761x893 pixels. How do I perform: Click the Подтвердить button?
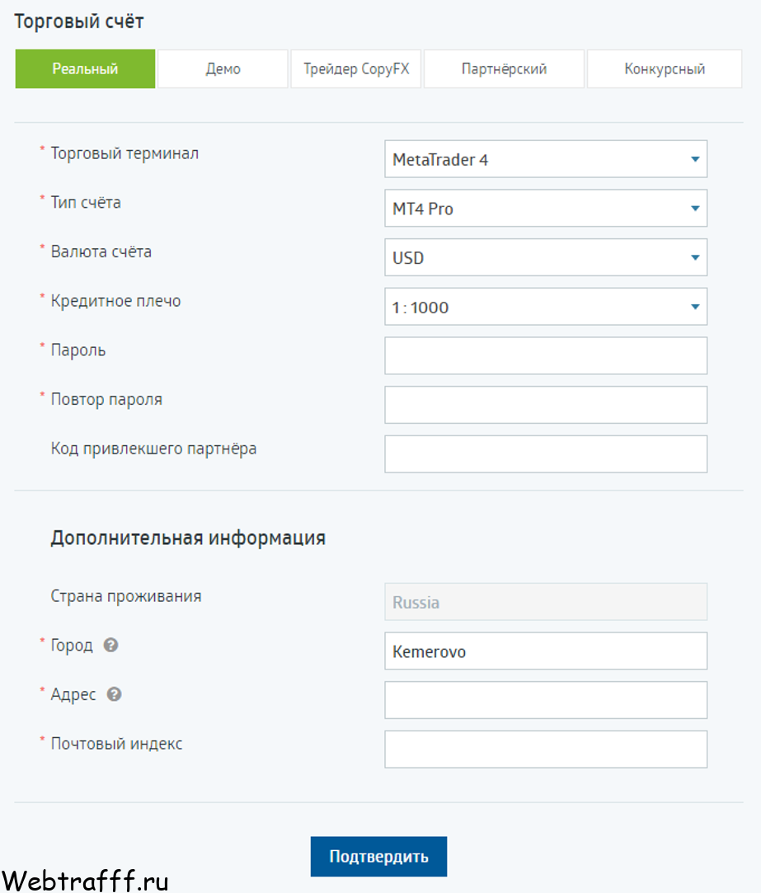(x=378, y=857)
